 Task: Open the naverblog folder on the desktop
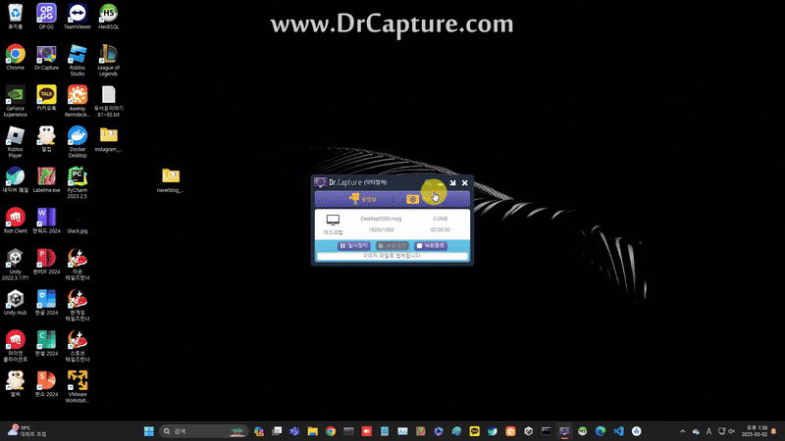(x=171, y=180)
